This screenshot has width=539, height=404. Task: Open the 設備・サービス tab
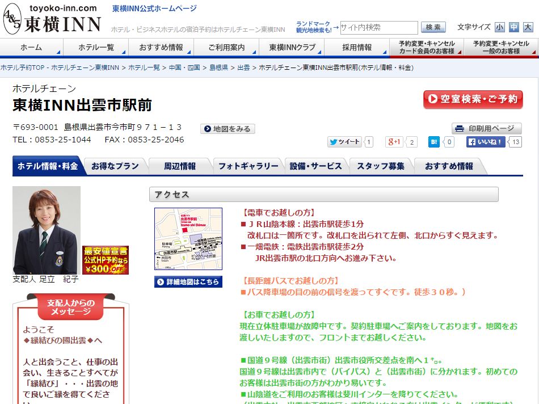pyautogui.click(x=316, y=166)
